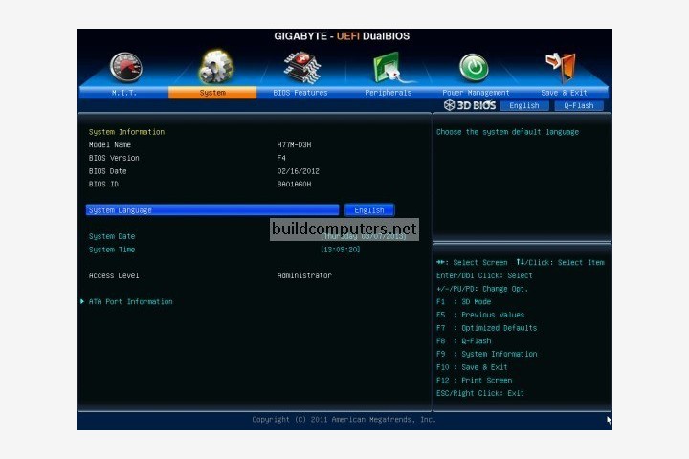Click the ESC/Right Click: Exit help line
The width and height of the screenshot is (689, 459).
pos(479,393)
